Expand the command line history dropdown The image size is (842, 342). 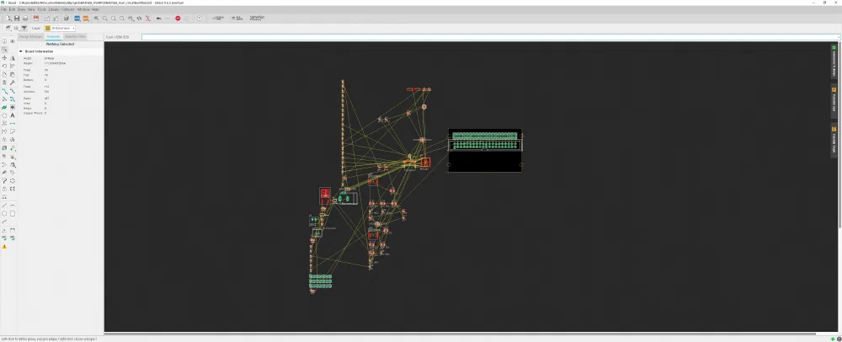[839, 37]
